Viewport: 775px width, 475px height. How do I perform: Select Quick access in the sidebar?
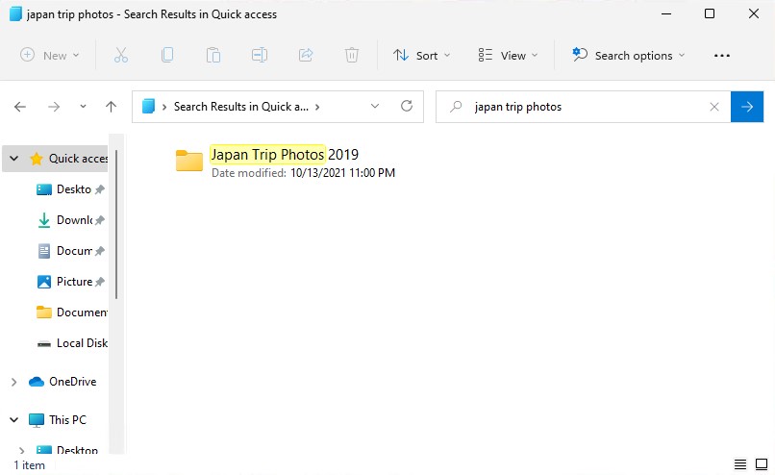(x=78, y=158)
